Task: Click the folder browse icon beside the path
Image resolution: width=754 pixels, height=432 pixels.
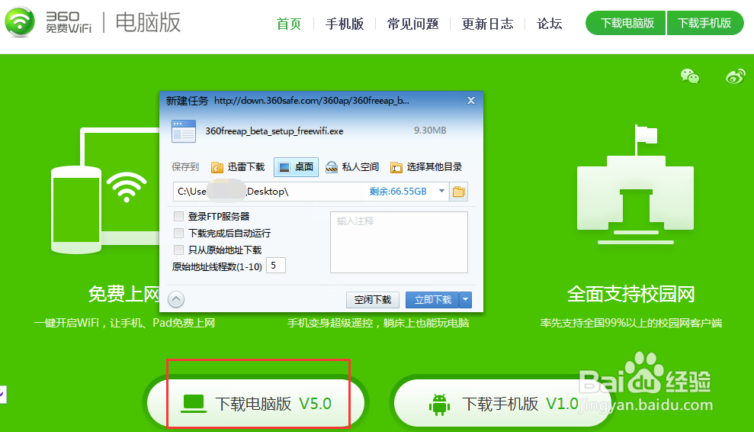Action: click(x=459, y=192)
